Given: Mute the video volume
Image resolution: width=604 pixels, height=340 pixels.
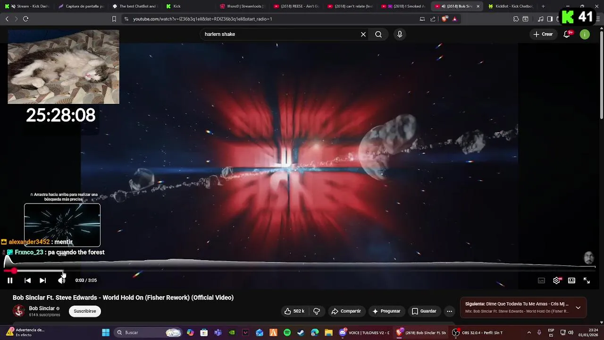Looking at the screenshot, I should coord(61,280).
